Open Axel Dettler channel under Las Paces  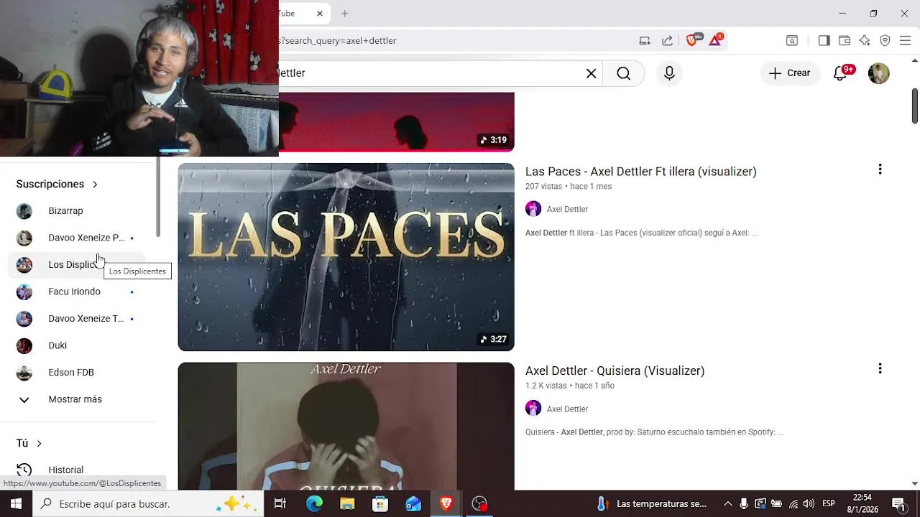tap(567, 210)
